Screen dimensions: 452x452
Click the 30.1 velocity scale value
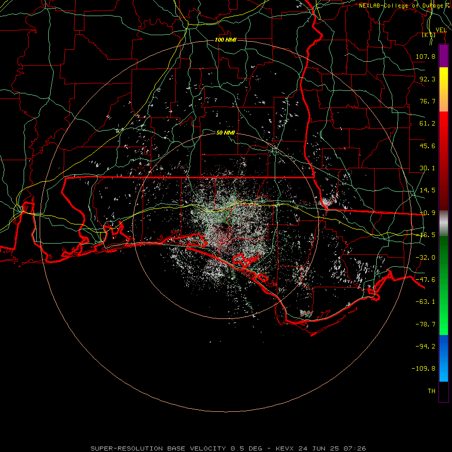[x=427, y=168]
